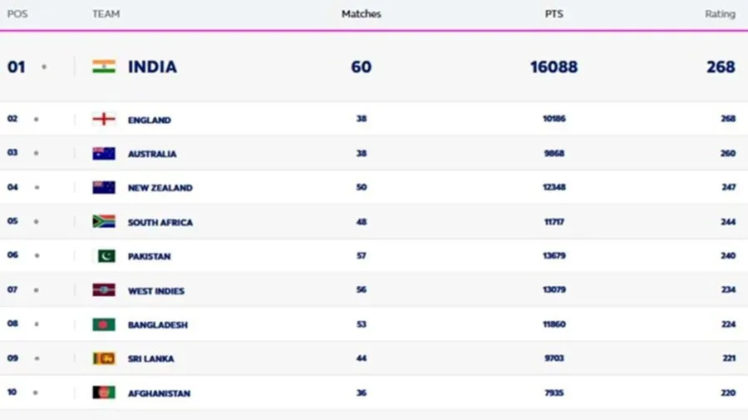
Task: Click the Sri Lanka flag icon
Action: click(x=104, y=358)
